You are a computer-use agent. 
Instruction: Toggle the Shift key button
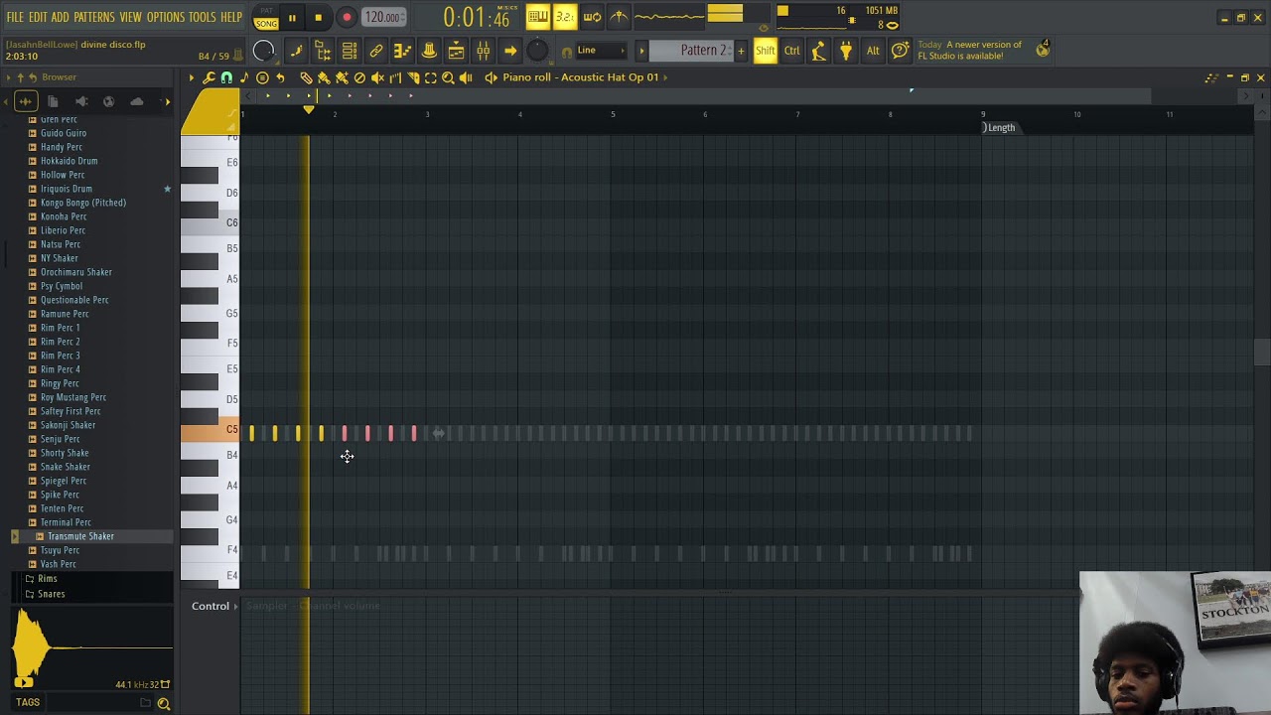tap(765, 51)
